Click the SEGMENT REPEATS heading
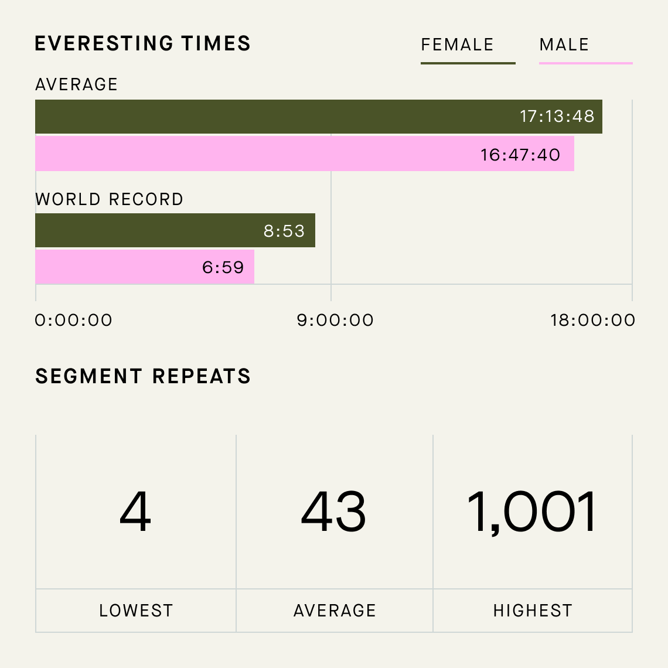The width and height of the screenshot is (668, 668). click(143, 376)
